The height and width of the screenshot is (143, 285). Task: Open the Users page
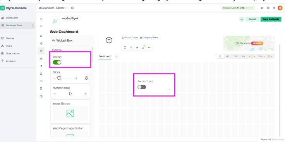9,46
